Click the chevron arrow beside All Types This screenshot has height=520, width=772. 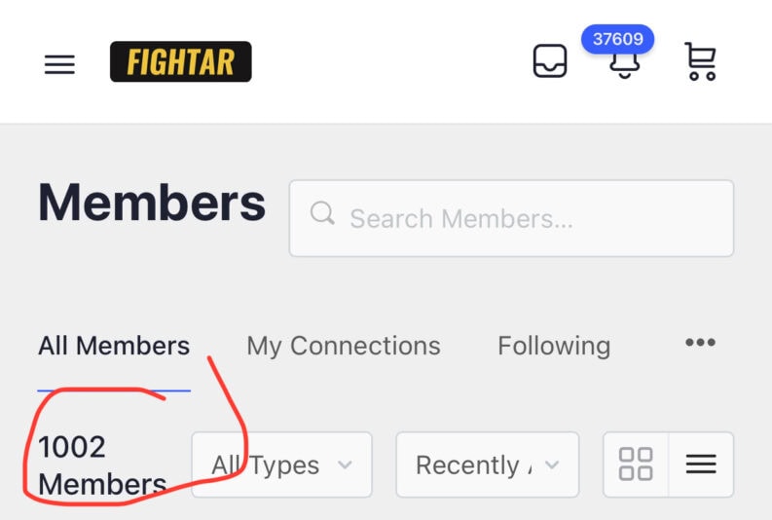(344, 465)
